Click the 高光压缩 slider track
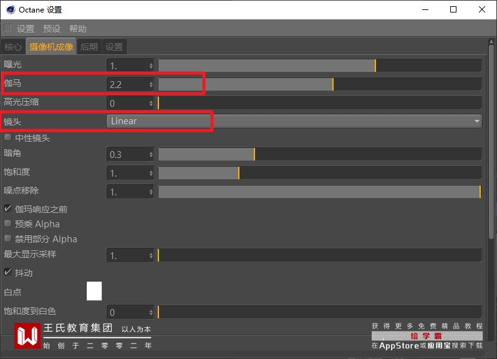Image resolution: width=497 pixels, height=359 pixels. tap(320, 103)
